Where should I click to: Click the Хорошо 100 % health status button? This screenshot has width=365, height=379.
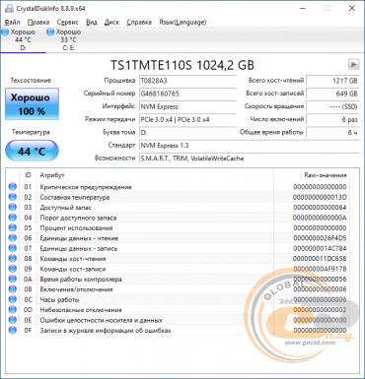(32, 104)
